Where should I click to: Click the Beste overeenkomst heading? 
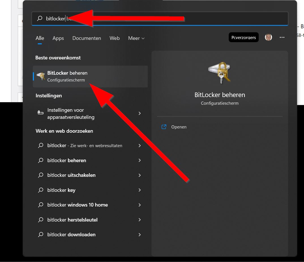click(58, 58)
